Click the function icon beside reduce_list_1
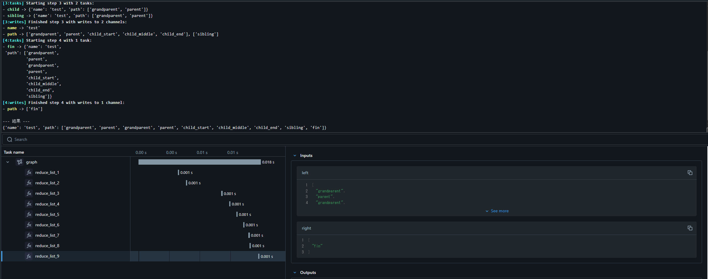This screenshot has width=708, height=279. pos(29,172)
